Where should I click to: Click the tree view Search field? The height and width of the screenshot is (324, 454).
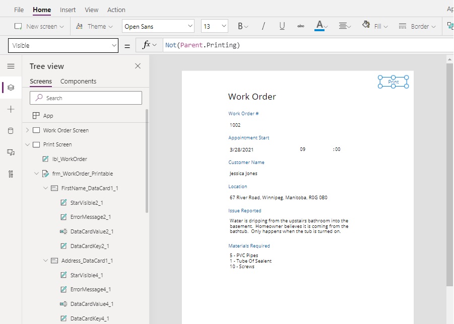tap(86, 98)
